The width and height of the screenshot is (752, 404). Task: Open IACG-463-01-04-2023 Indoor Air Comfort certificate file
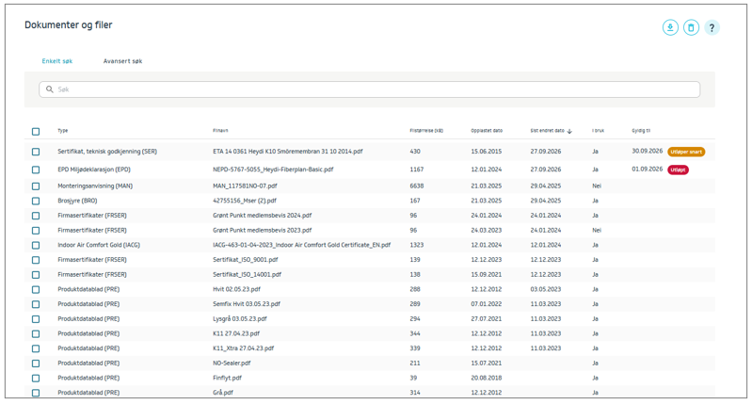(x=302, y=245)
